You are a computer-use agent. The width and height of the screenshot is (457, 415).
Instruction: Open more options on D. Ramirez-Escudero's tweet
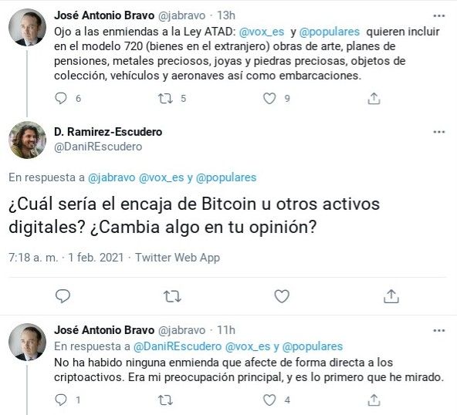coord(439,132)
